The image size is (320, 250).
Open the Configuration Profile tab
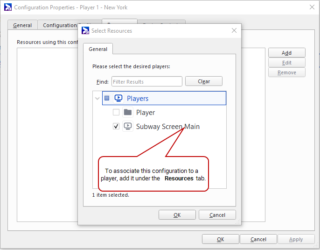58,25
